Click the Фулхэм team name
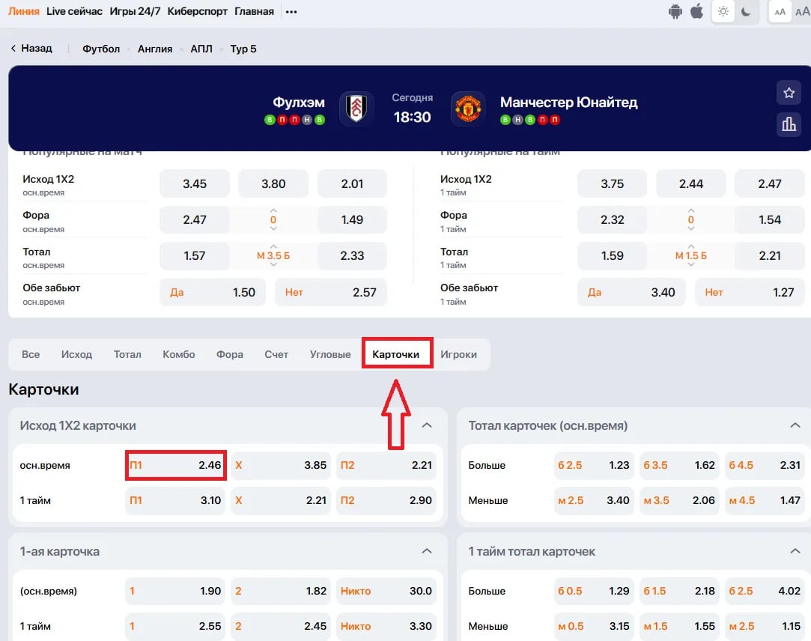The image size is (811, 641). tap(299, 103)
